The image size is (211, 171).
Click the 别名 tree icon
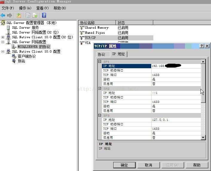14,61
